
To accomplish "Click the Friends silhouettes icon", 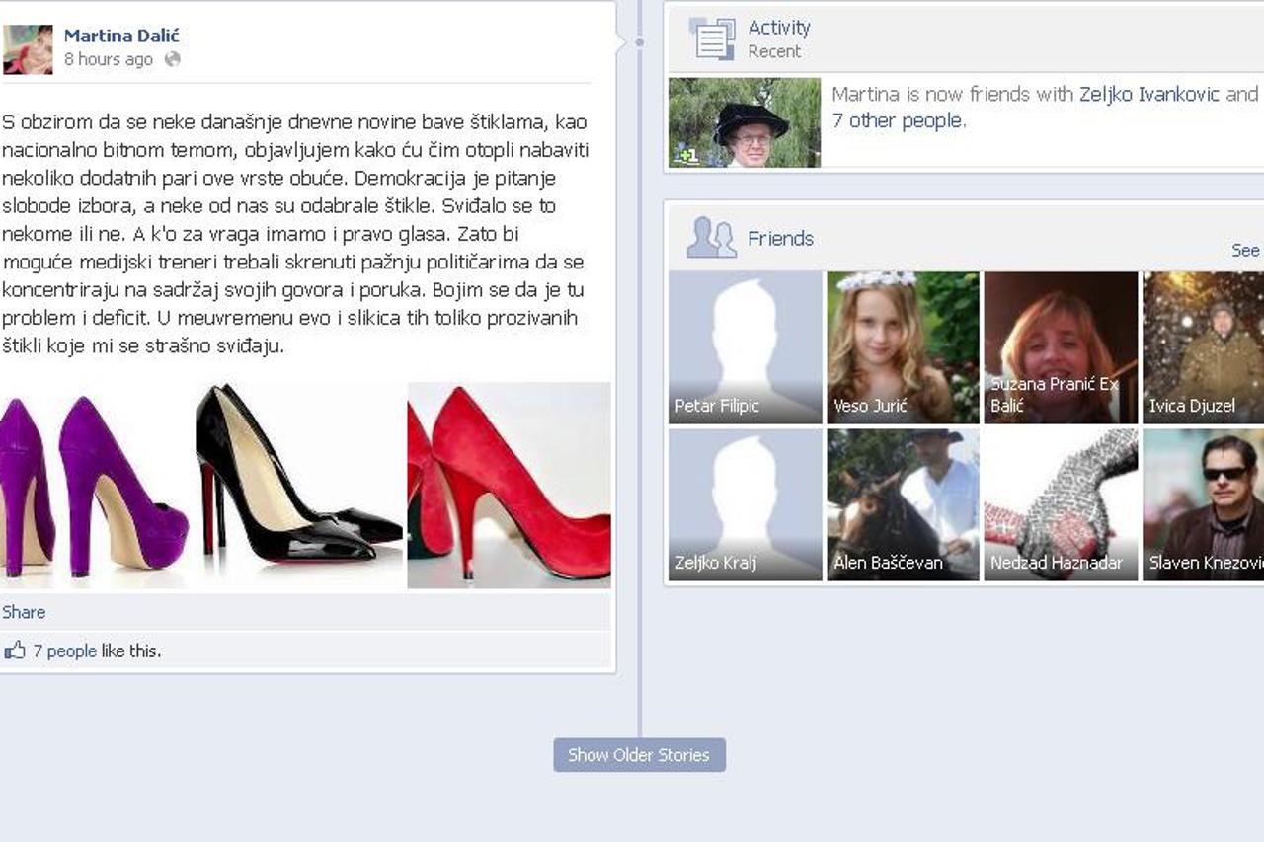I will 711,238.
